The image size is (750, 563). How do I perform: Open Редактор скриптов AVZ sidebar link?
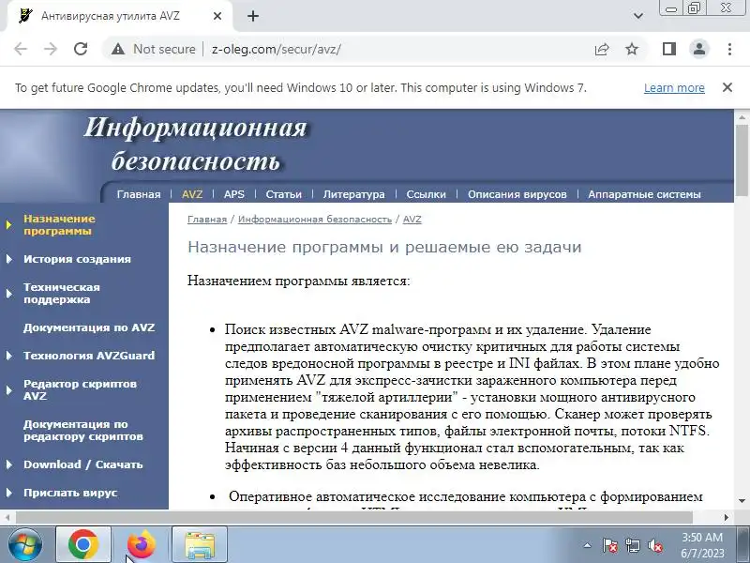click(x=80, y=389)
